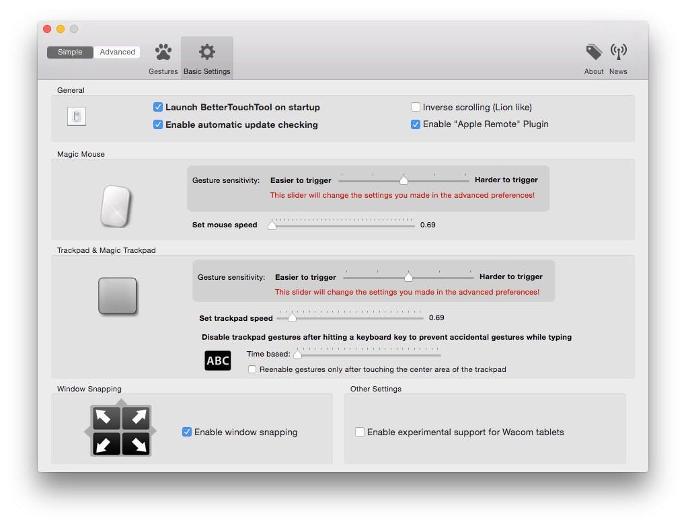
Task: Disable the "Apple Remote" Plugin checkbox
Action: pos(416,124)
